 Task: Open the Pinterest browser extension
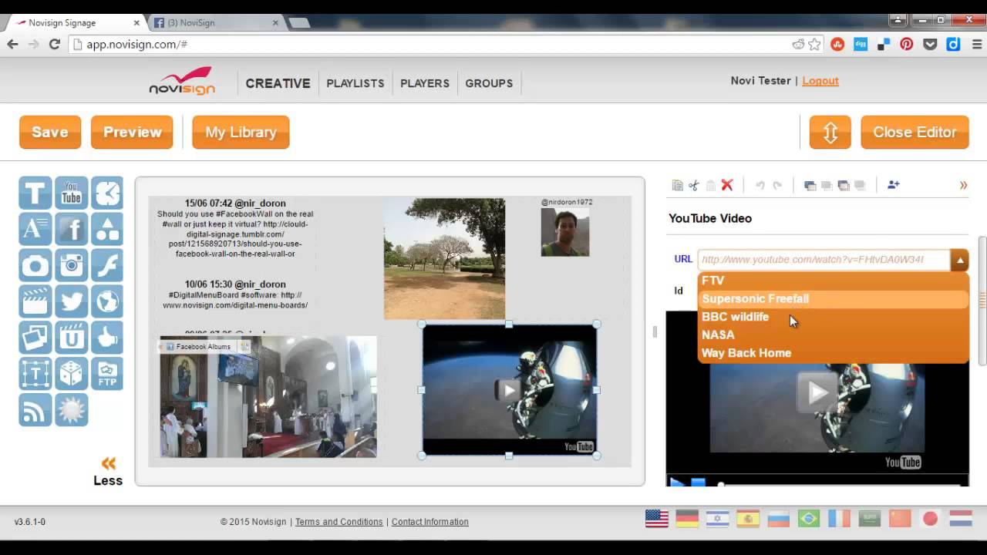pos(907,45)
